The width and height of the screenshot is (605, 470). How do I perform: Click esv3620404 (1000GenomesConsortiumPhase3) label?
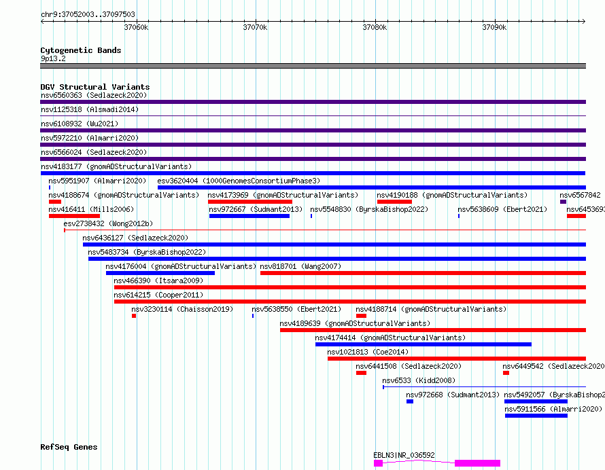(x=239, y=181)
